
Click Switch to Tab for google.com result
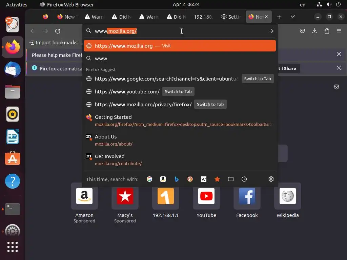pos(258,79)
